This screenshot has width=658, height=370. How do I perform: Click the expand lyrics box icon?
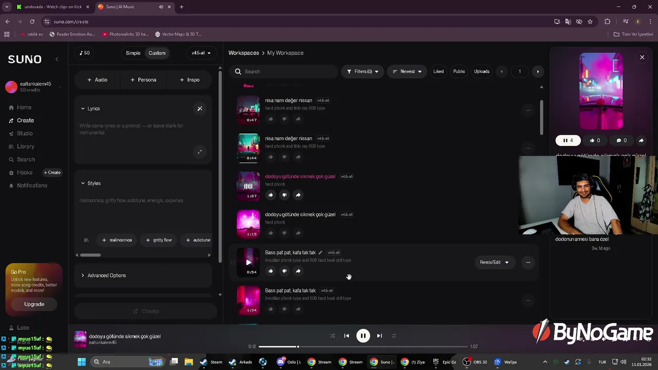coord(199,151)
